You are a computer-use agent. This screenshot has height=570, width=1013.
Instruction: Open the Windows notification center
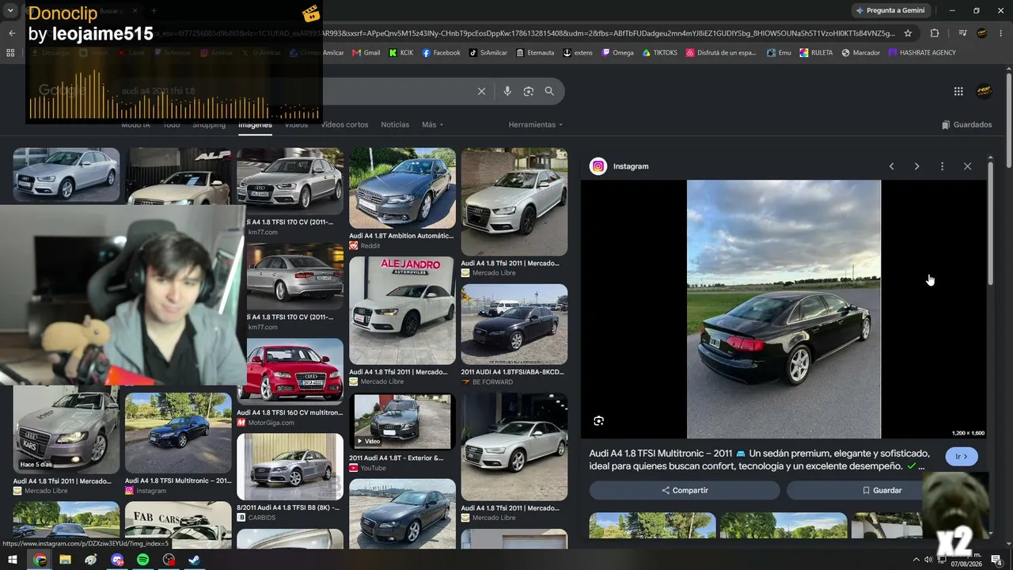[996, 560]
